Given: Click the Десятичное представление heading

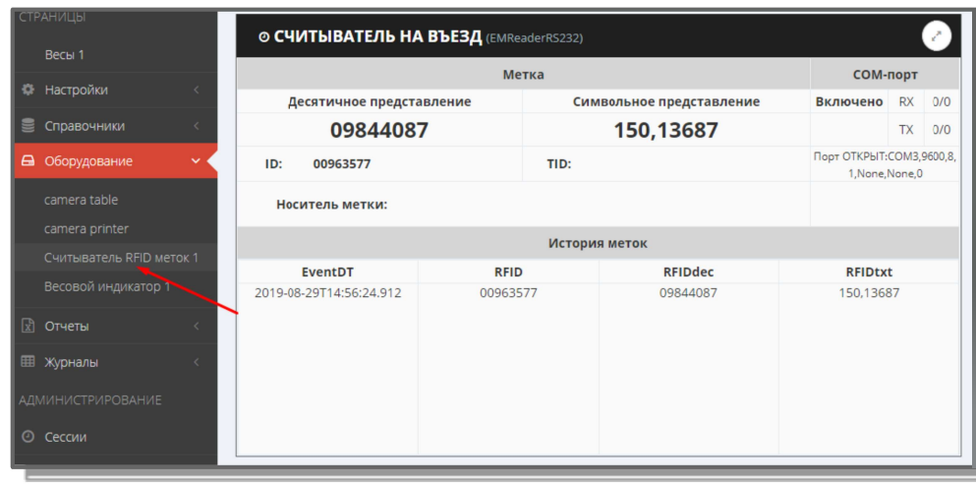Looking at the screenshot, I should point(379,101).
